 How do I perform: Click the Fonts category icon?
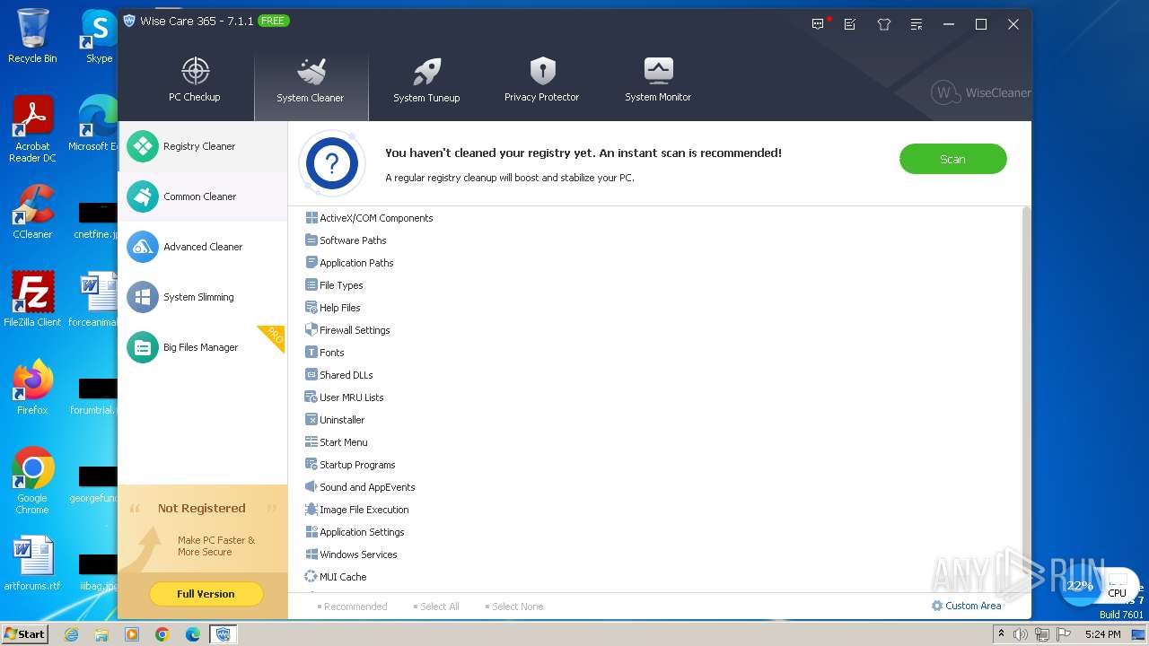pos(311,353)
